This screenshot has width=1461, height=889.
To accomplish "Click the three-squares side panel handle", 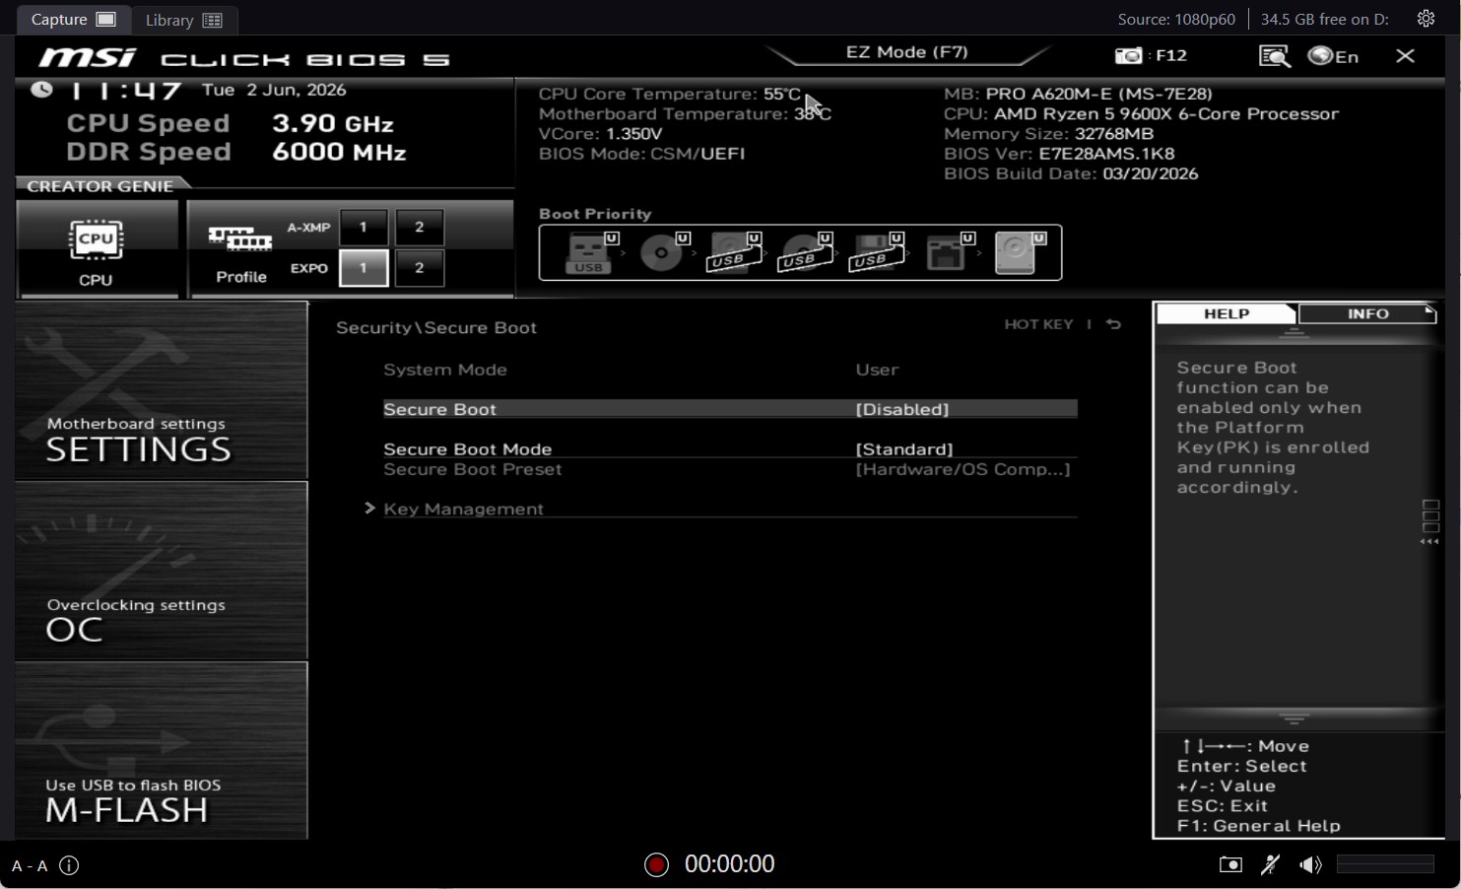I will point(1430,522).
